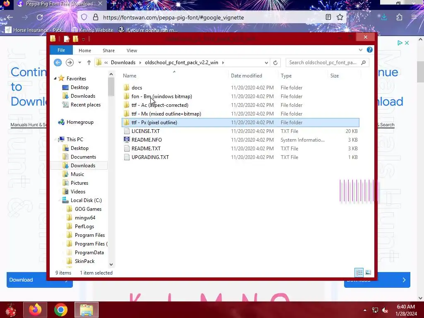Open address bar history dropdown

266,63
